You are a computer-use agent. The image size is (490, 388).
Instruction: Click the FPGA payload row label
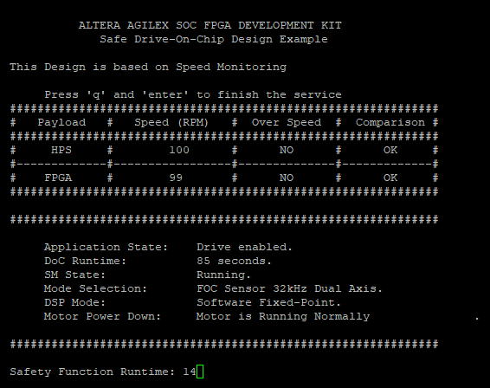pyautogui.click(x=58, y=178)
